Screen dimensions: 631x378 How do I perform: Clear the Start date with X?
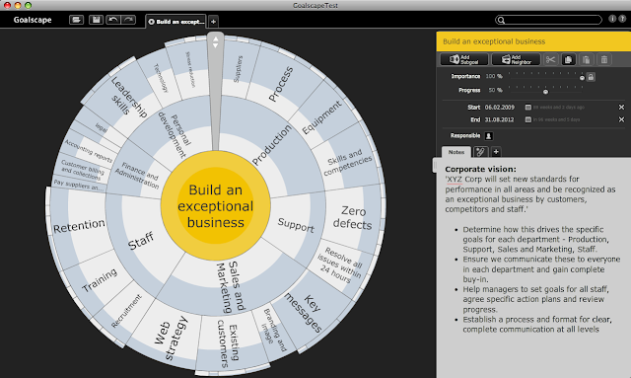coord(621,108)
